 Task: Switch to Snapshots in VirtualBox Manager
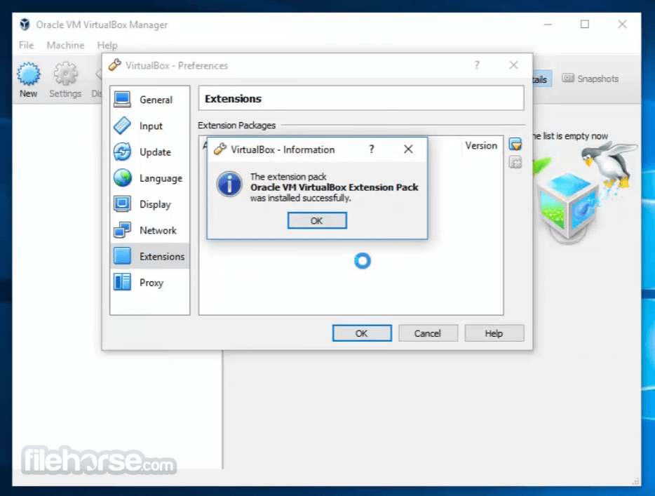tap(590, 79)
